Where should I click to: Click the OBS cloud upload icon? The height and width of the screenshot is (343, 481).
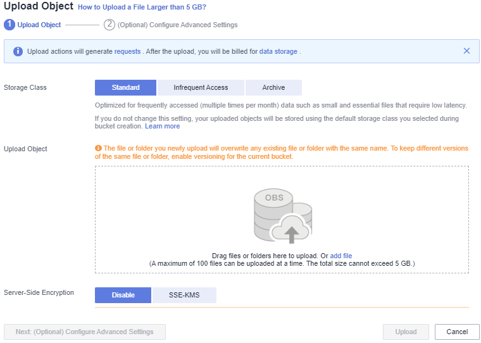pos(282,215)
